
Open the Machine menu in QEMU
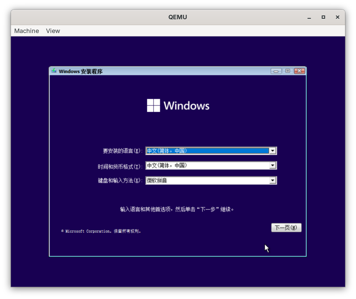(27, 31)
